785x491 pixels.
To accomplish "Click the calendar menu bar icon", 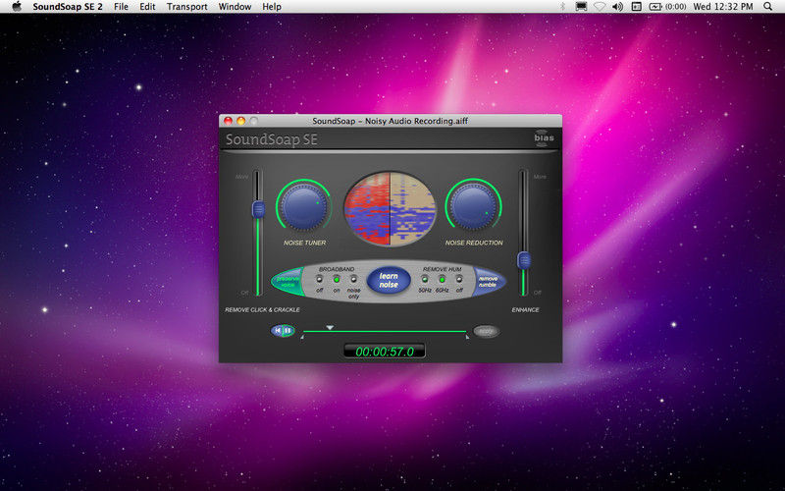I will [x=636, y=7].
